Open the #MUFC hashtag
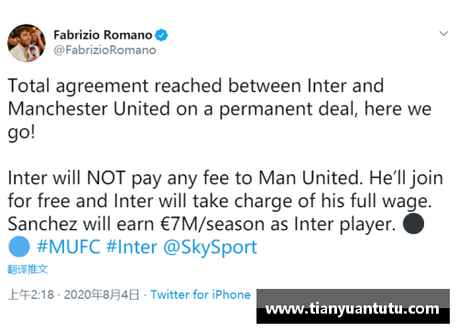The image size is (458, 332). (69, 247)
